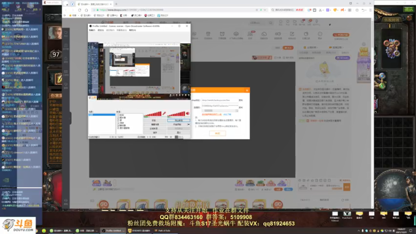Open the browser hamburger menu icon
416x234 pixels.
[x=370, y=10]
